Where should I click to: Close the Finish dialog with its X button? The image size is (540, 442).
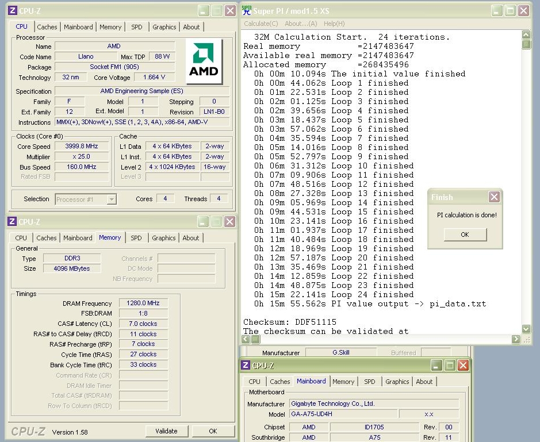pyautogui.click(x=494, y=197)
